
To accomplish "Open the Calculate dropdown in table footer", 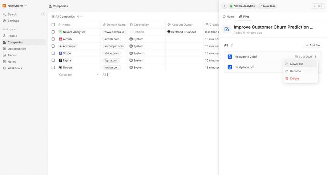I will [78, 74].
